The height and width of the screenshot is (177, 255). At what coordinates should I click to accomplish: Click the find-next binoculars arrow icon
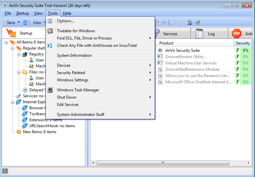[x=198, y=23]
